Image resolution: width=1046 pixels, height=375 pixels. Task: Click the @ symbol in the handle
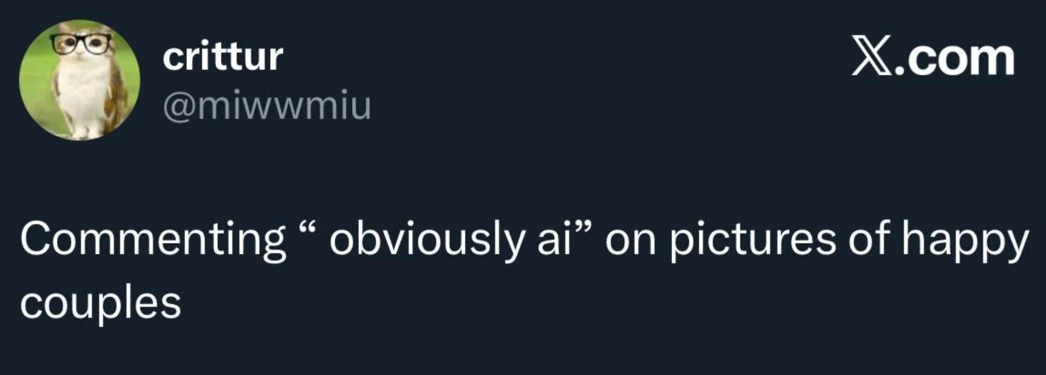(x=176, y=107)
